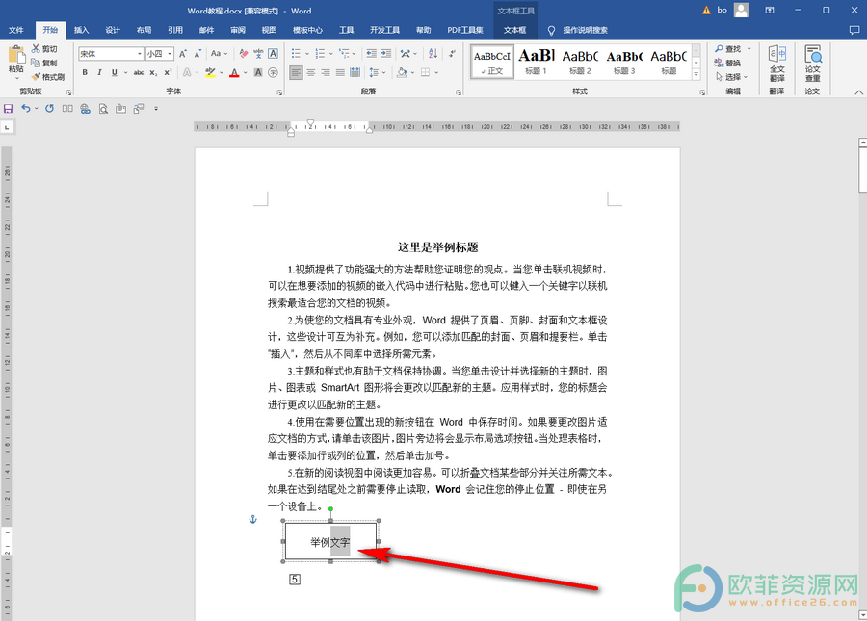Redo or repeat the last action
The image size is (867, 621).
pyautogui.click(x=49, y=108)
